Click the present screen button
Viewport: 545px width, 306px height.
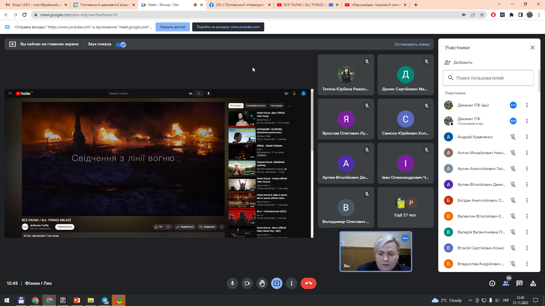[277, 283]
